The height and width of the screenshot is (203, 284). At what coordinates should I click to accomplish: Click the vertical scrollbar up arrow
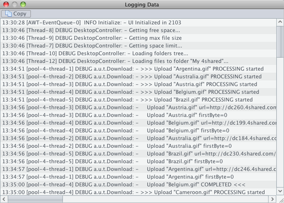click(x=280, y=22)
